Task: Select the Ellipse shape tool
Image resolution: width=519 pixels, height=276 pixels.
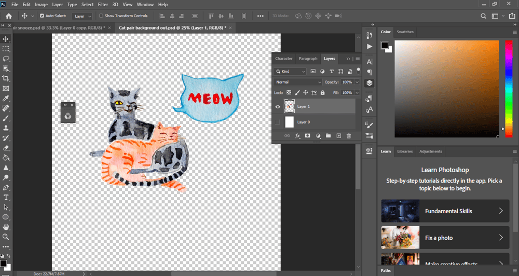Action: coord(6,217)
